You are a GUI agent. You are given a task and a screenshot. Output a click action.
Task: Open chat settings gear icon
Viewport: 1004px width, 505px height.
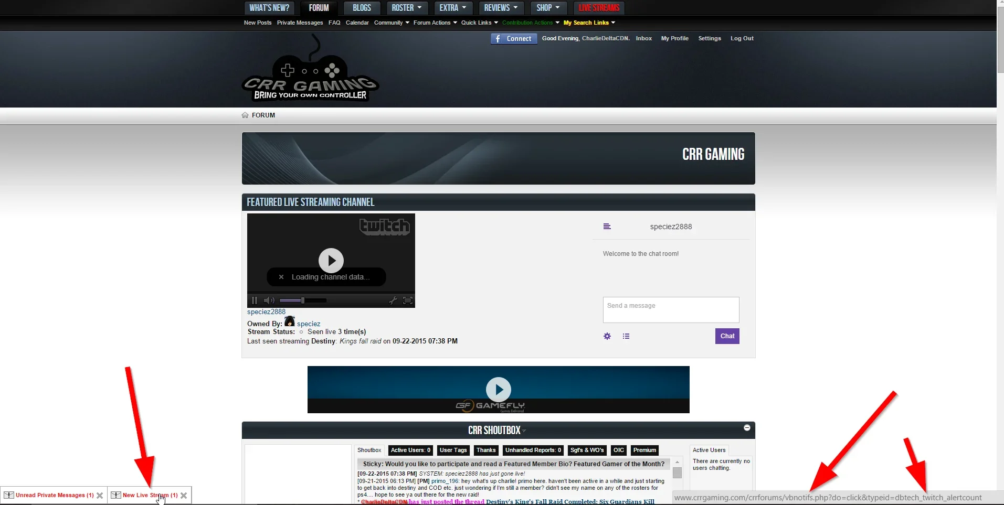click(x=607, y=336)
